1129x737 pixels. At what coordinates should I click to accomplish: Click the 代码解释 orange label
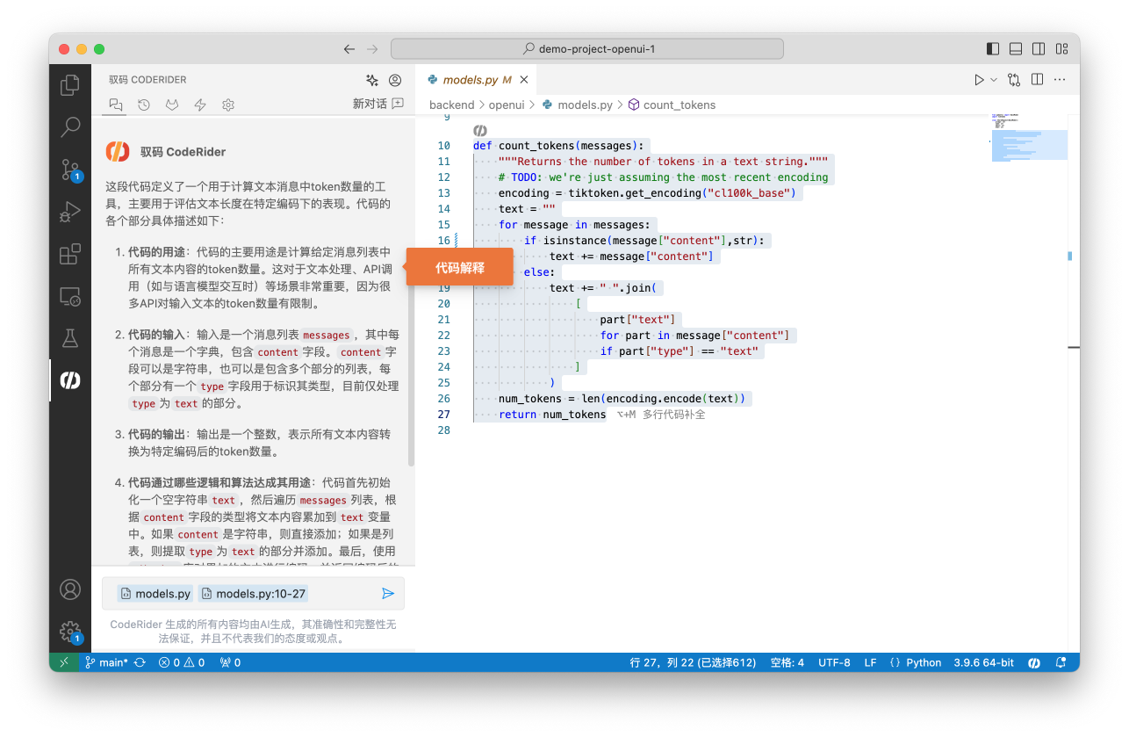tap(459, 267)
